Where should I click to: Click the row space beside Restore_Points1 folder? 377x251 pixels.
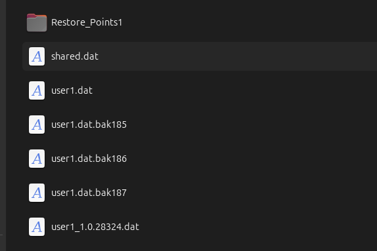coord(250,22)
